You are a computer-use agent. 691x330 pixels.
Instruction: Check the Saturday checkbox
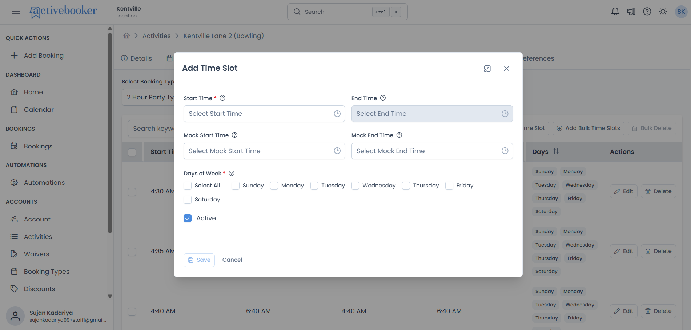[188, 200]
